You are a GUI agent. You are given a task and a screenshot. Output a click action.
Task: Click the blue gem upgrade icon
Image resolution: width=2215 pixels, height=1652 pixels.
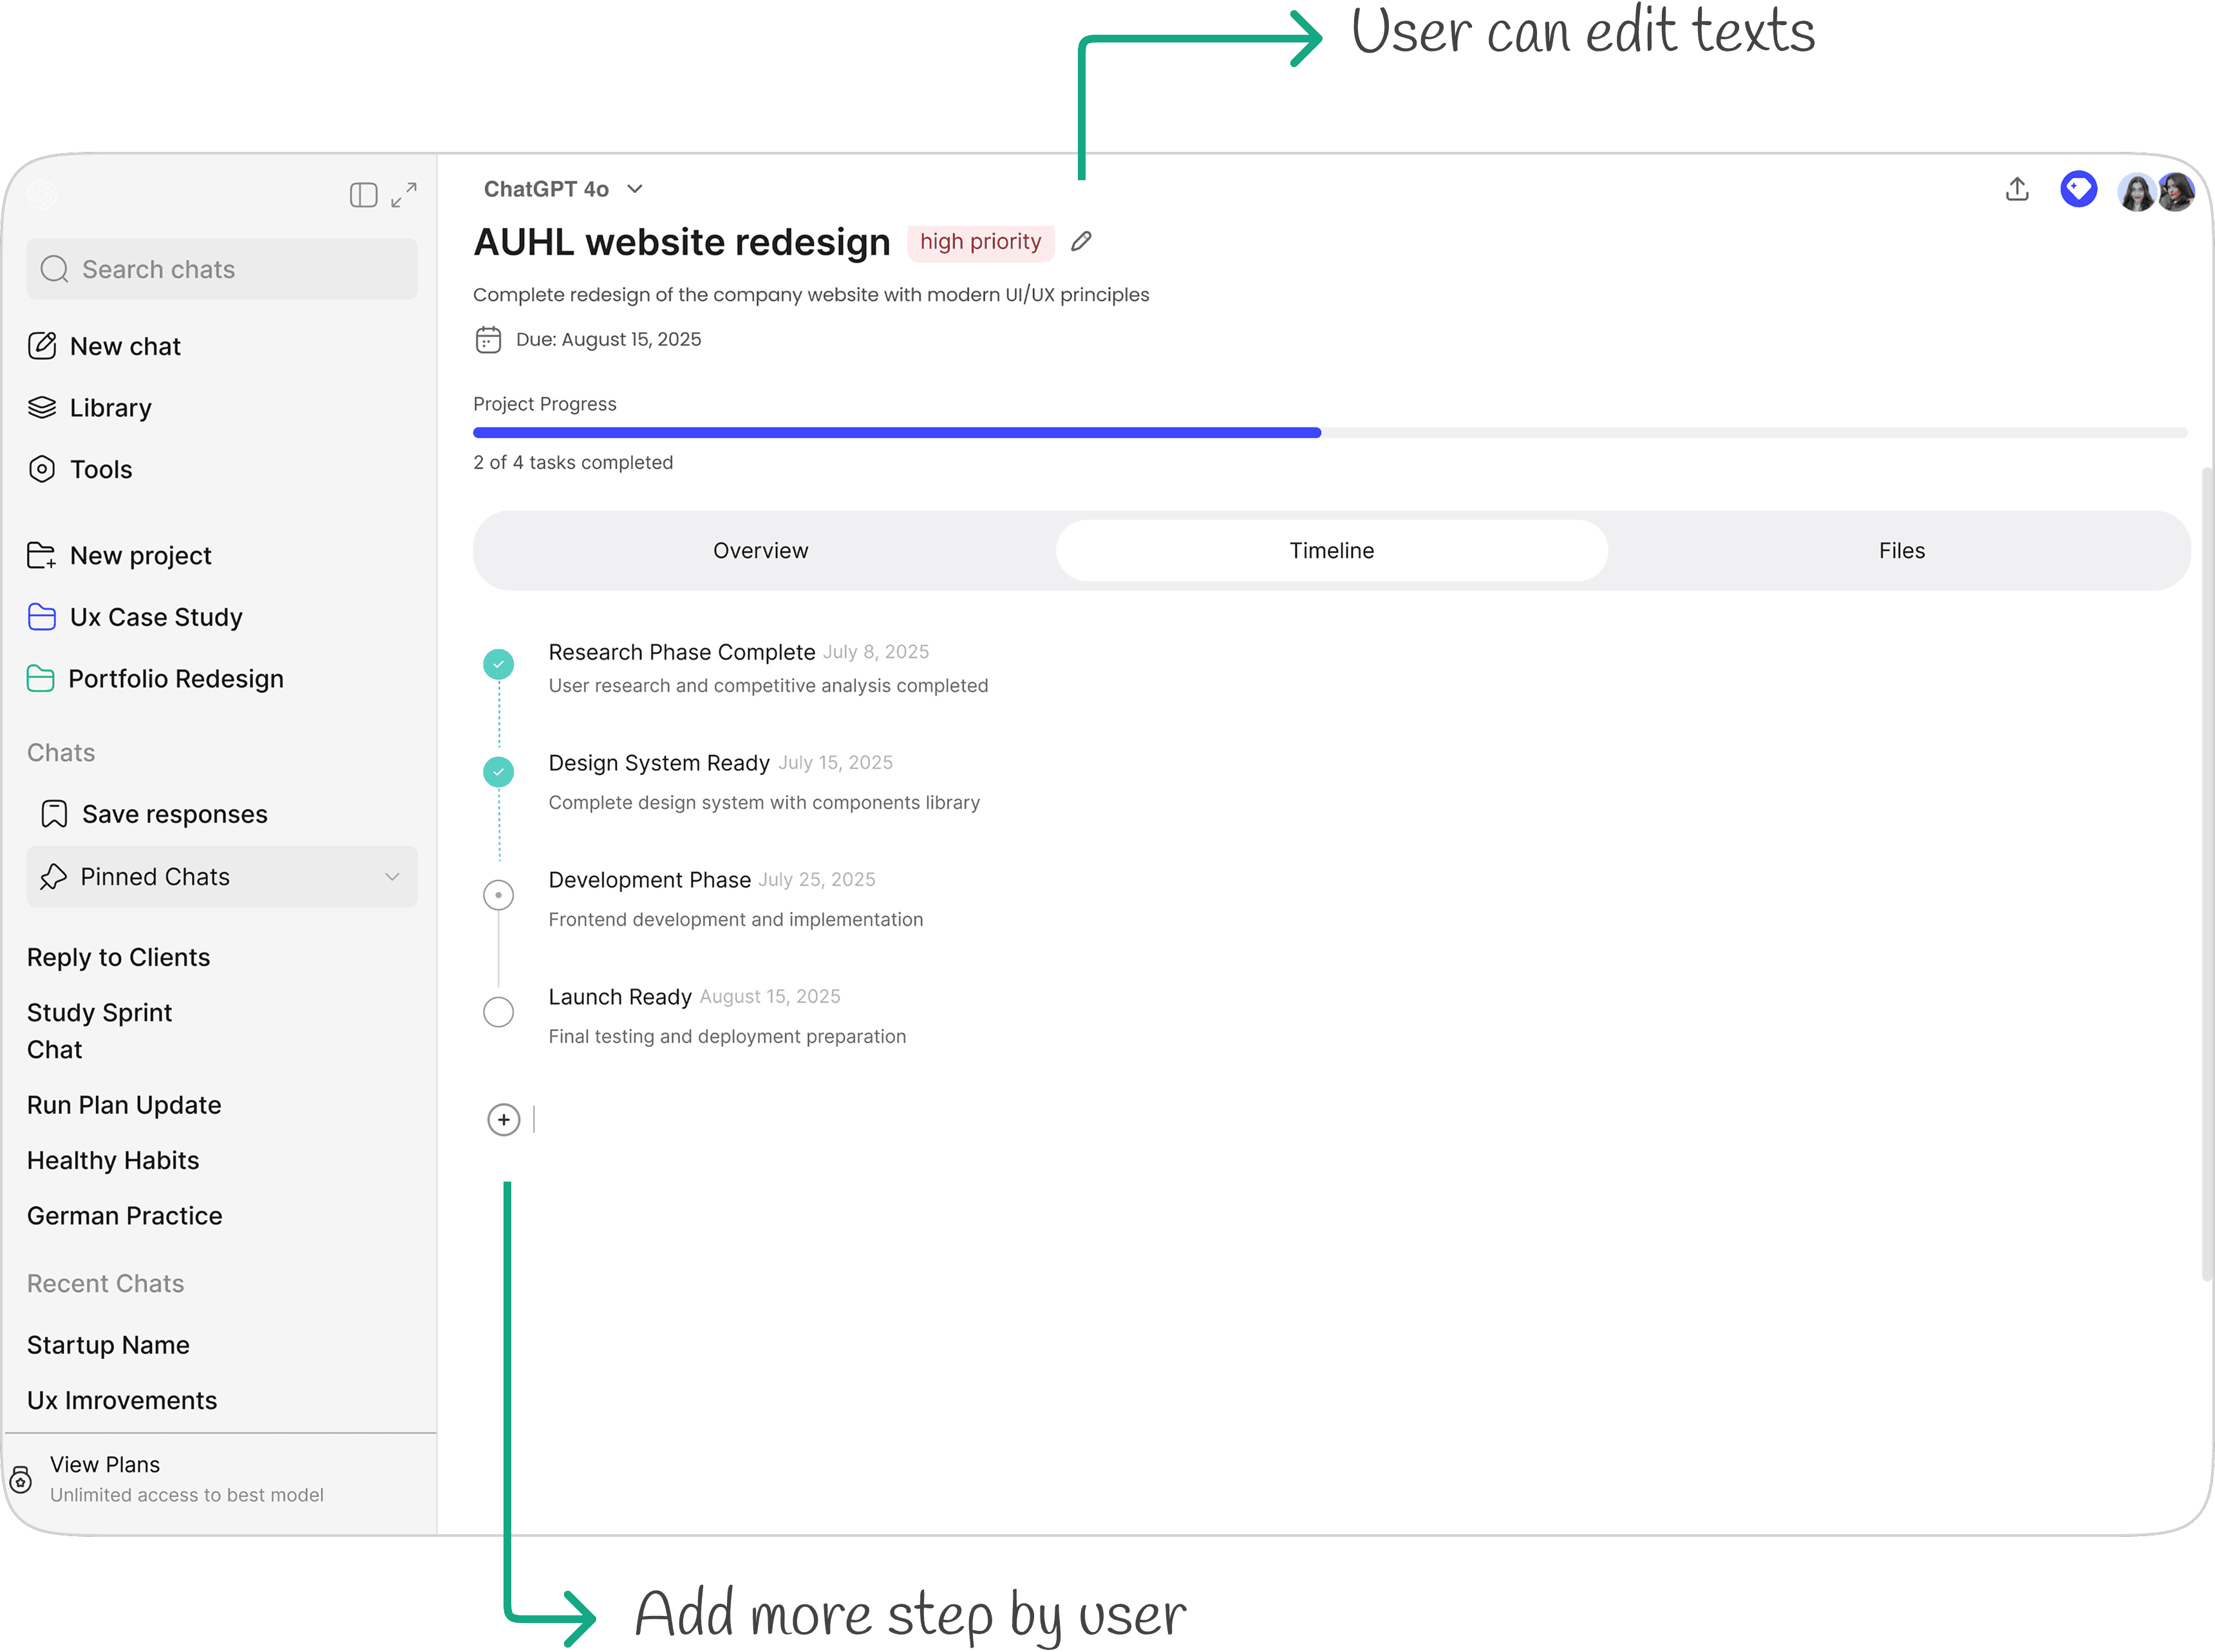click(x=2078, y=189)
